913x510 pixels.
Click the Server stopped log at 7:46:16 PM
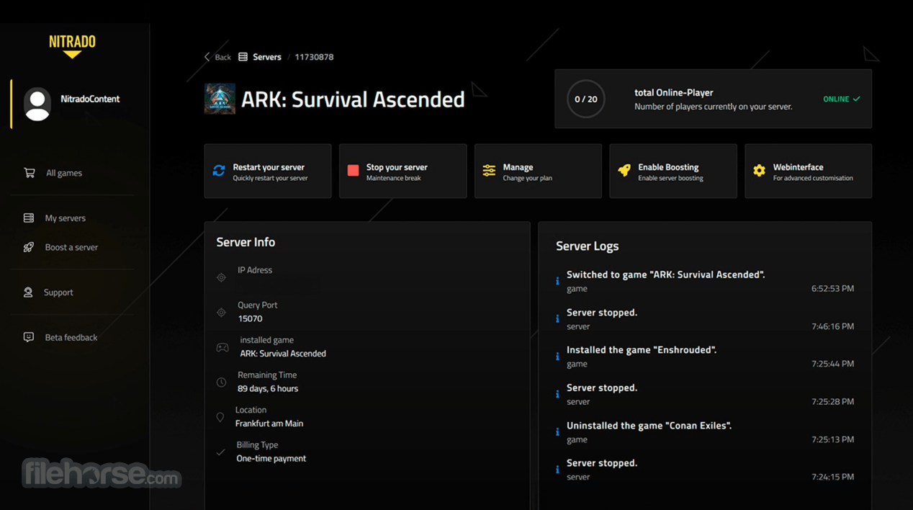click(x=705, y=319)
